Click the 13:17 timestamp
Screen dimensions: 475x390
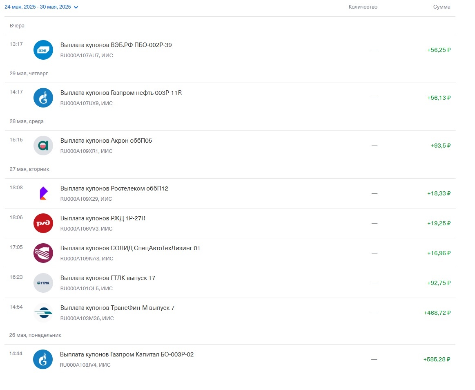16,44
